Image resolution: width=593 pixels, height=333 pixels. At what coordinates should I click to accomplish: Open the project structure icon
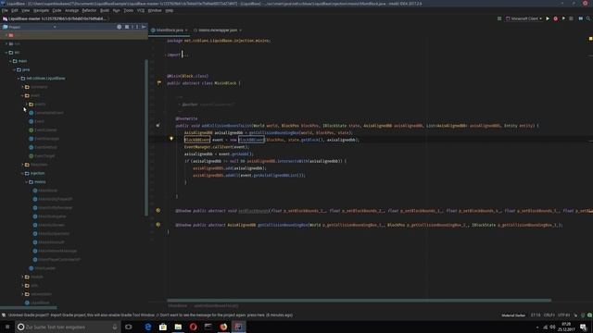point(581,18)
